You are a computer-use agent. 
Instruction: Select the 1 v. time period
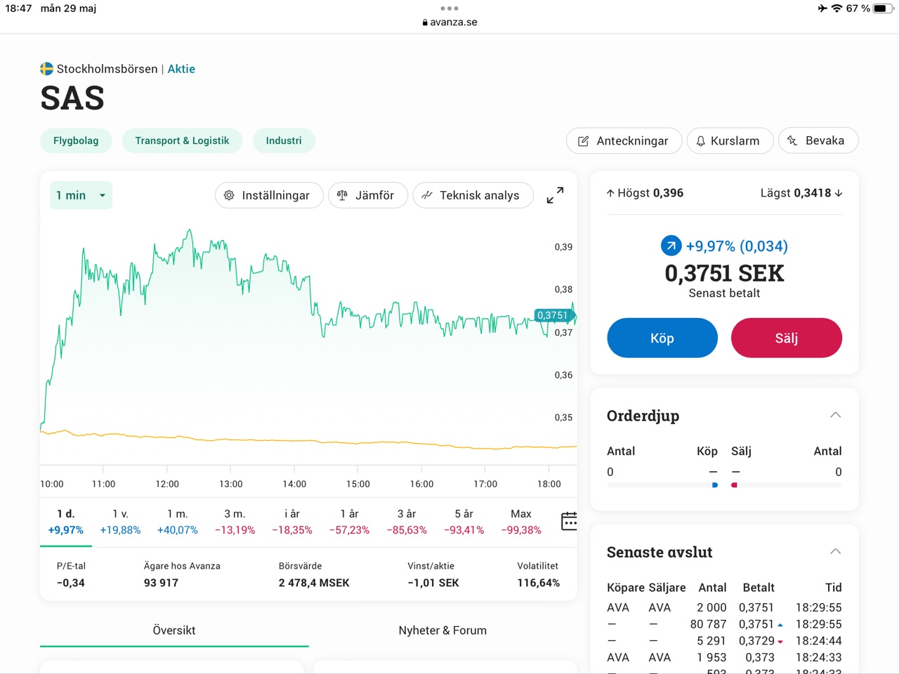click(120, 522)
